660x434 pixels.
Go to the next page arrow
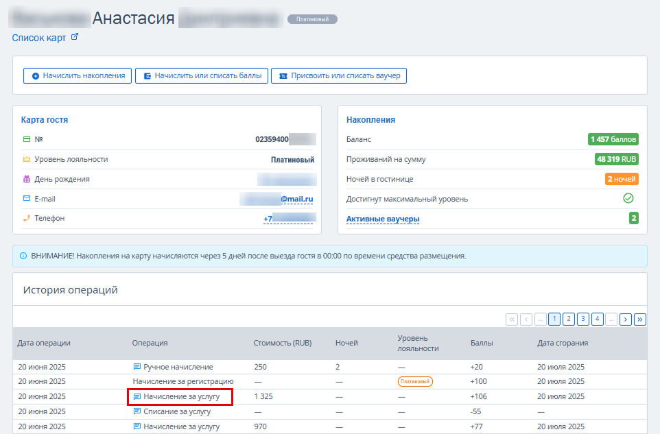coord(626,320)
